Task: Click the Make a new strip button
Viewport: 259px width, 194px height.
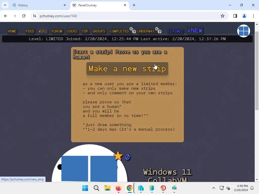Action: pos(127,69)
